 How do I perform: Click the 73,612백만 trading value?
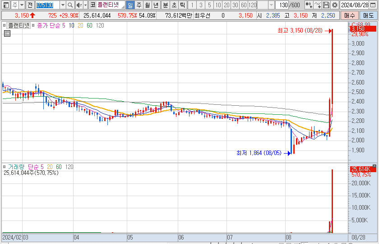[x=179, y=16]
